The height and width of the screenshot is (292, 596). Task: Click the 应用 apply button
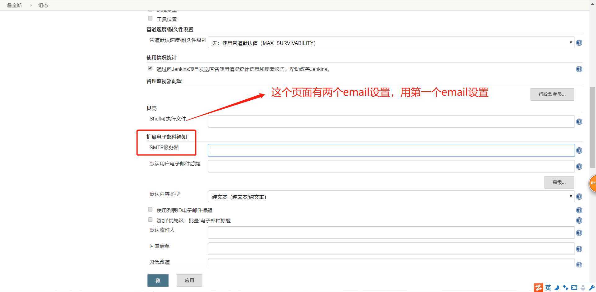(x=189, y=281)
